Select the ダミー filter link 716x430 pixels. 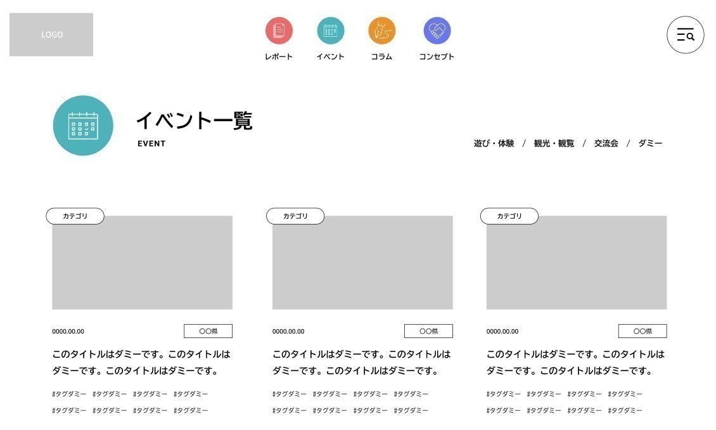click(650, 143)
